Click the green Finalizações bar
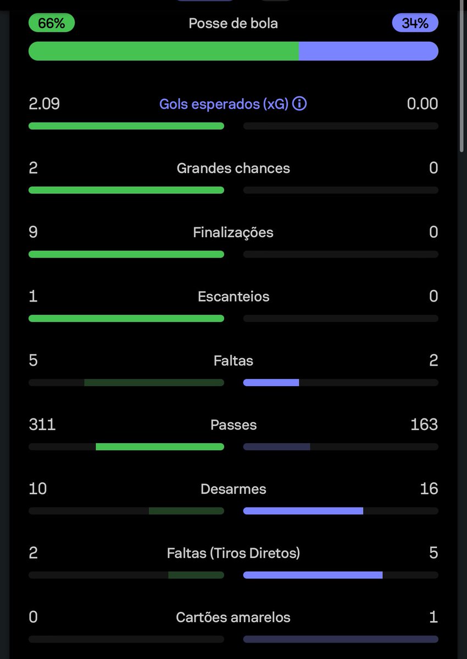 (126, 254)
